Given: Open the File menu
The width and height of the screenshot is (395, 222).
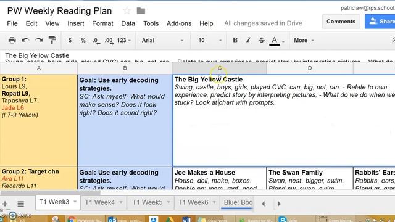Looking at the screenshot, I should click(12, 23).
